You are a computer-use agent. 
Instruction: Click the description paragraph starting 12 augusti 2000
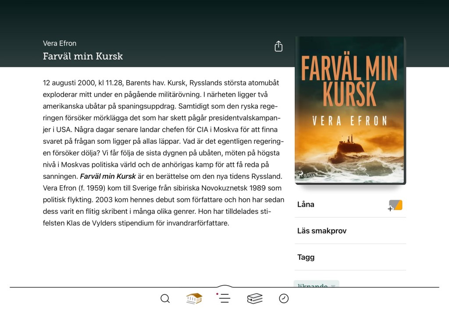(164, 153)
